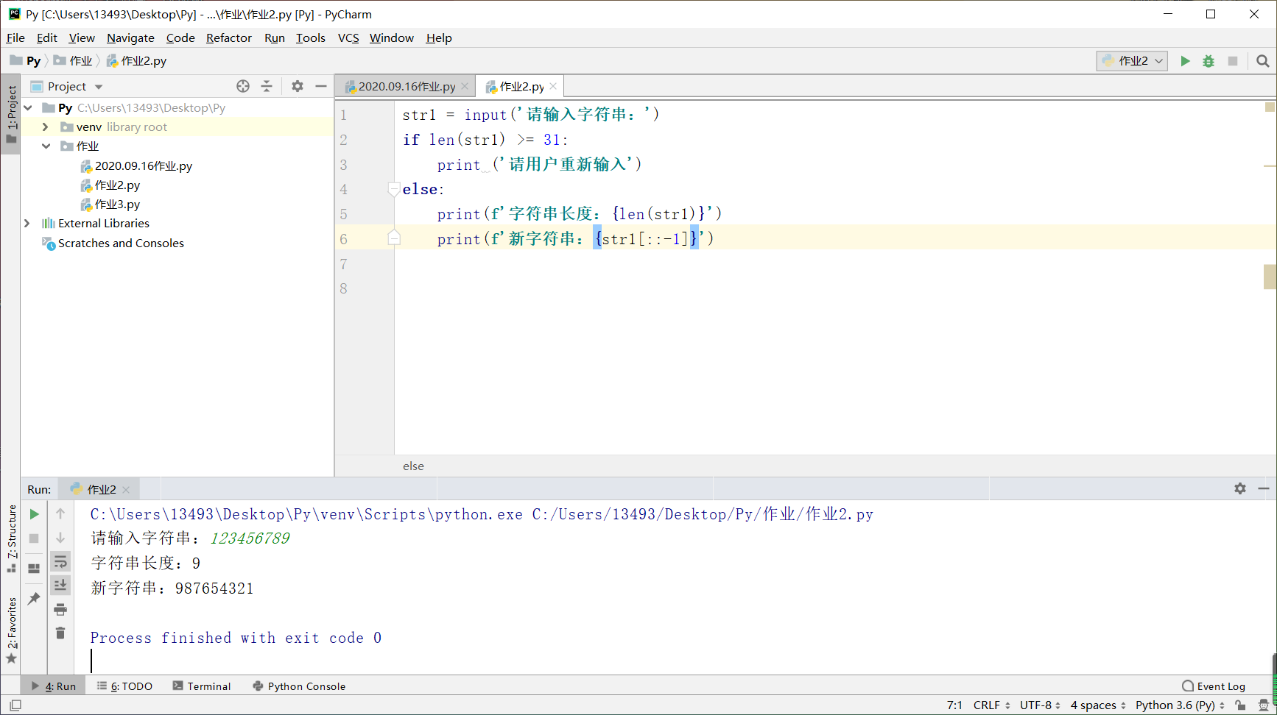Click the down arrow in Run panel
Screen dimensions: 1277x715
pos(60,538)
